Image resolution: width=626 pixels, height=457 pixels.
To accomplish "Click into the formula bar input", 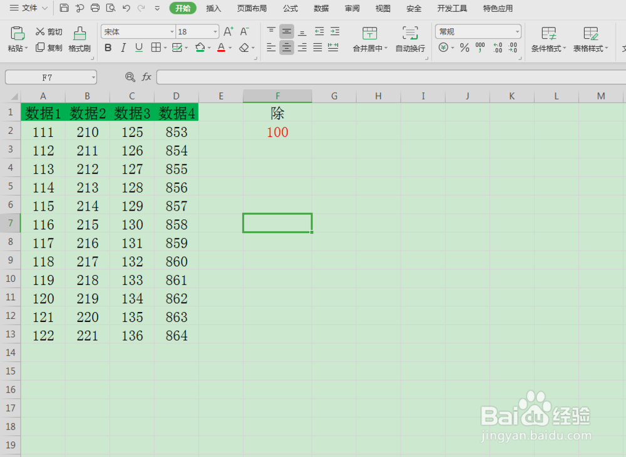I will (391, 77).
